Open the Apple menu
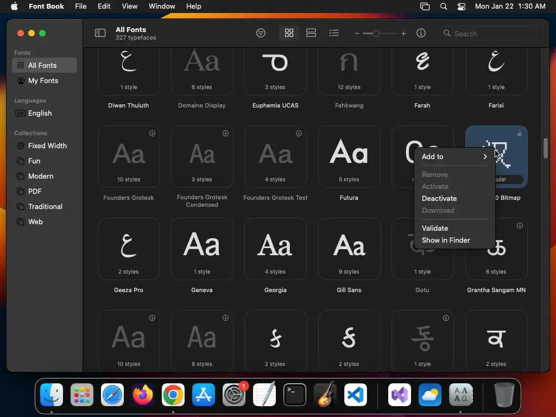This screenshot has width=556, height=417. (x=14, y=7)
